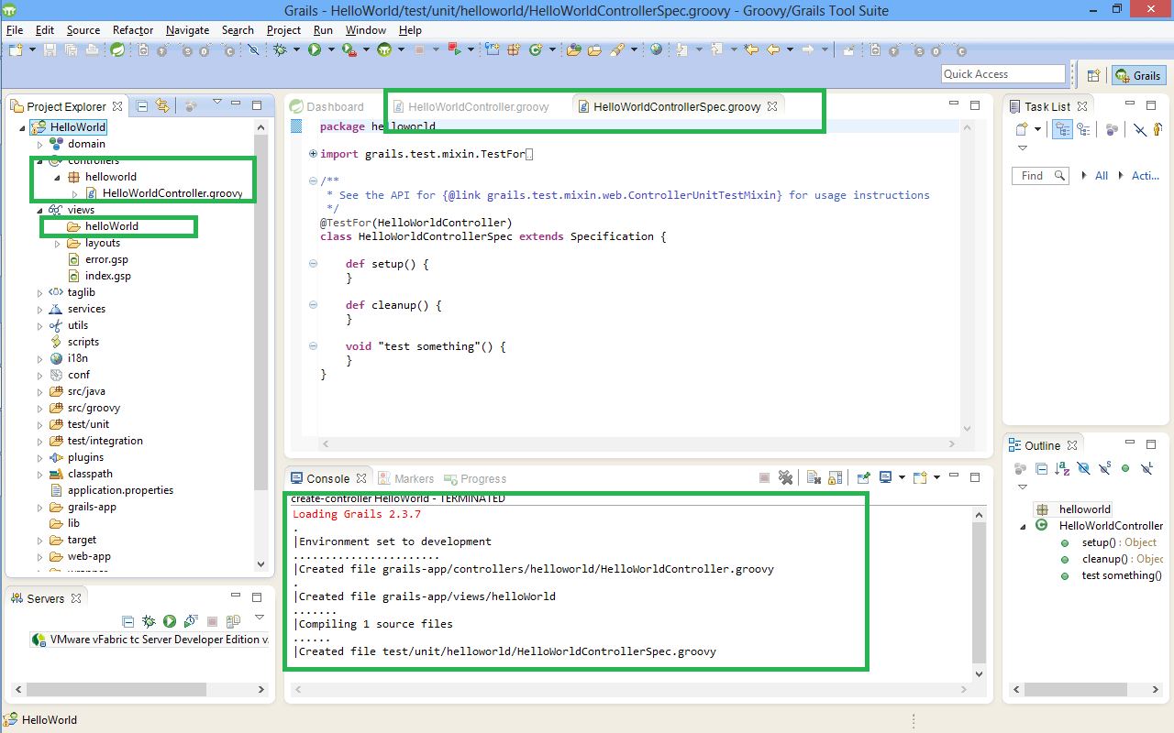Expand the src/java folder node
The width and height of the screenshot is (1174, 733).
coord(39,391)
